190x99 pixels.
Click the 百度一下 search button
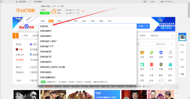click(143, 26)
